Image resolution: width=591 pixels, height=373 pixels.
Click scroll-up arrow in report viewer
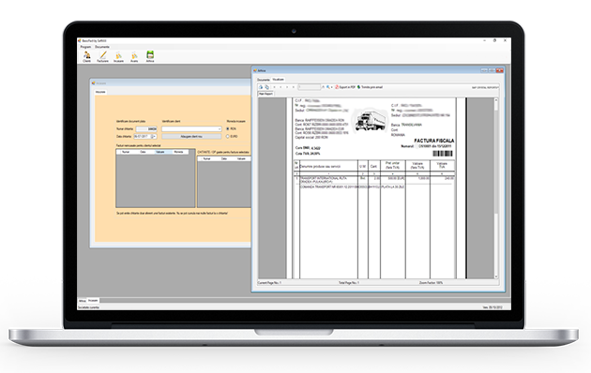tap(496, 100)
